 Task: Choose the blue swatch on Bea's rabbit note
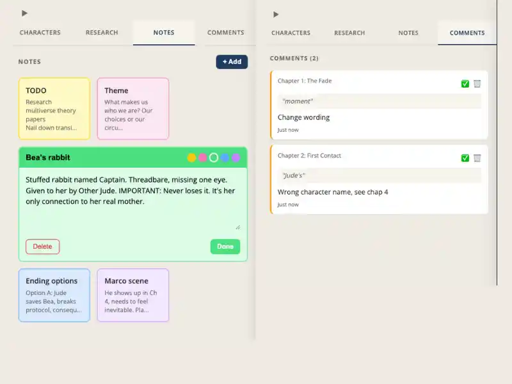tap(225, 157)
